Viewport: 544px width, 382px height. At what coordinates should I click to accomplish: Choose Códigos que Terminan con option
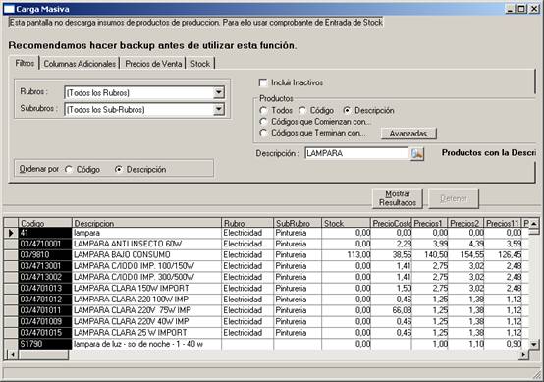pos(264,133)
